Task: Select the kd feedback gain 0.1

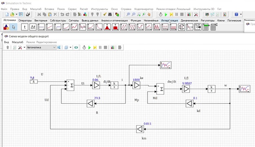Action: 190,103
